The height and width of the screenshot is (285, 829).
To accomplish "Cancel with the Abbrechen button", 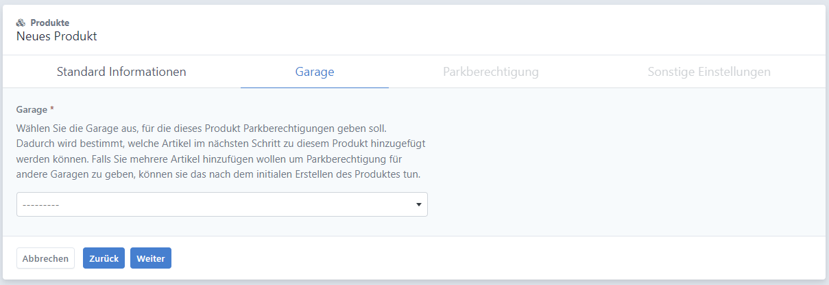I will click(45, 258).
